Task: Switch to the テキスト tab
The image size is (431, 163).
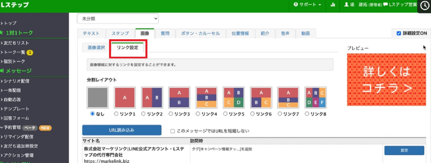Action: (x=91, y=33)
